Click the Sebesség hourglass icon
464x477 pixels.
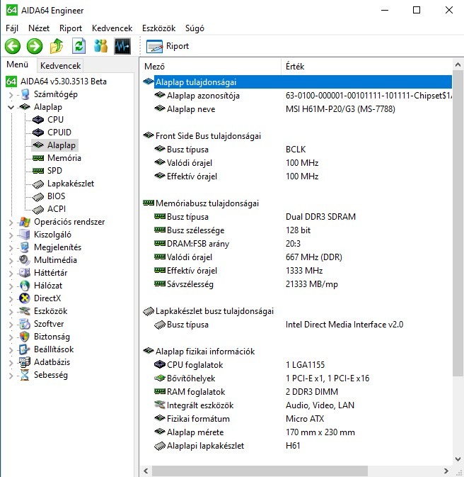25,375
